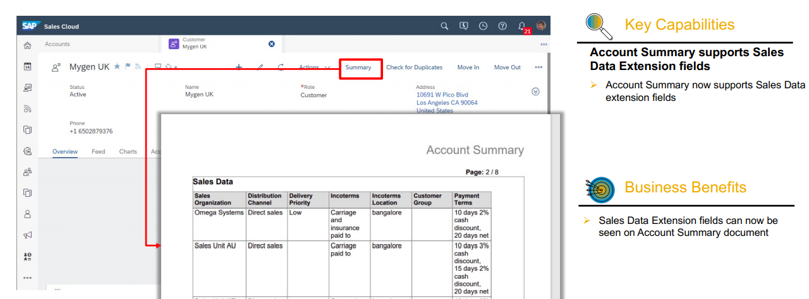Open the recent history clock icon

click(484, 26)
